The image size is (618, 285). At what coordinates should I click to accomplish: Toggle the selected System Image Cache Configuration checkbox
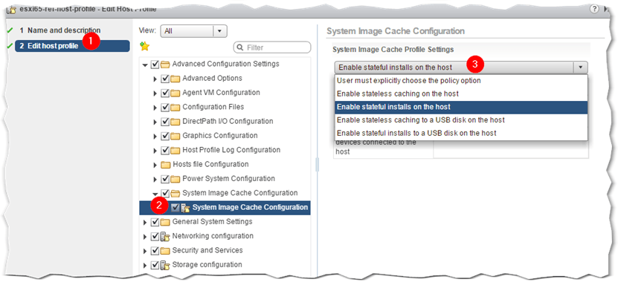pyautogui.click(x=176, y=208)
